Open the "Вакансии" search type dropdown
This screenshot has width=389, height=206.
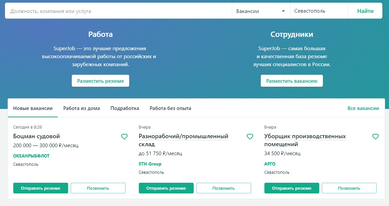point(261,11)
